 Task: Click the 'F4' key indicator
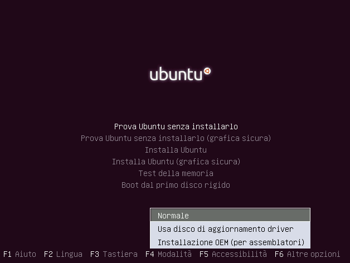click(150, 254)
